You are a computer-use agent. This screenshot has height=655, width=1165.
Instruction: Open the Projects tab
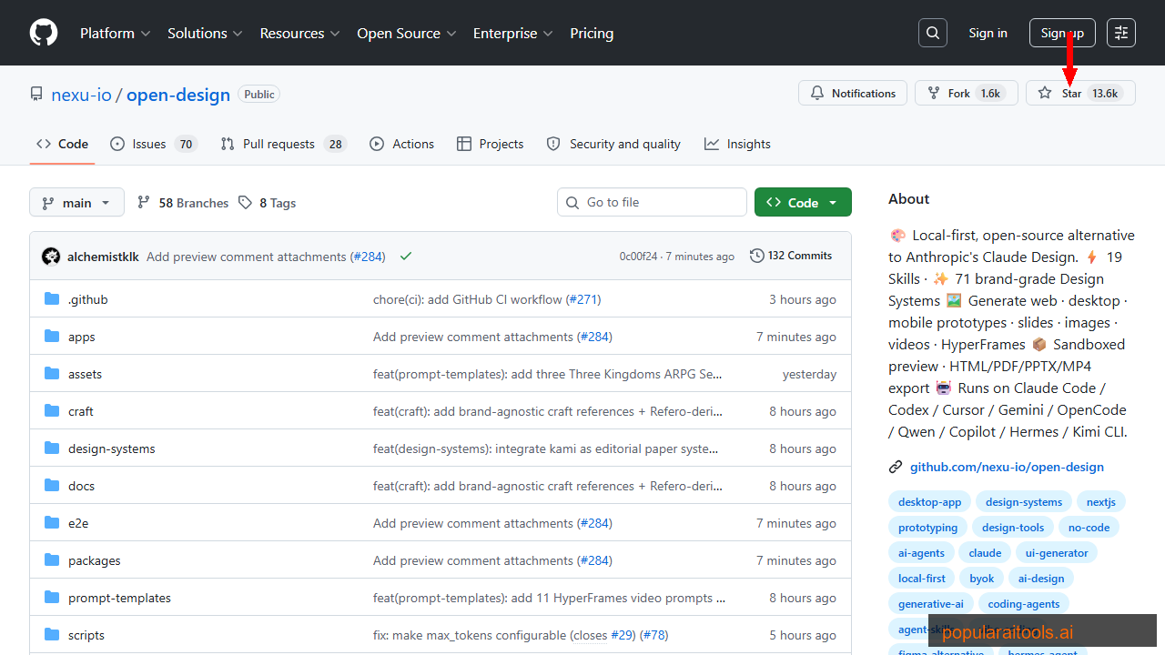pyautogui.click(x=490, y=144)
